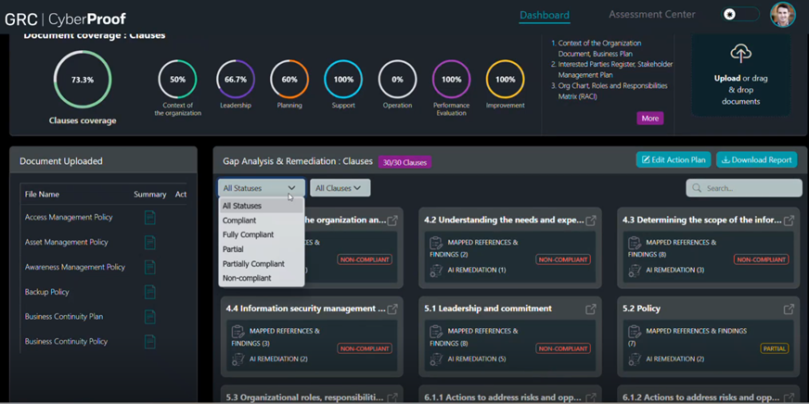Click Upload or drag & drop documents

pos(741,77)
